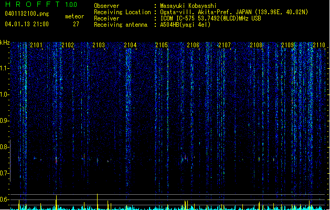This screenshot has width=330, height=210.
Task: Click time marker 2109
Action: [288, 45]
